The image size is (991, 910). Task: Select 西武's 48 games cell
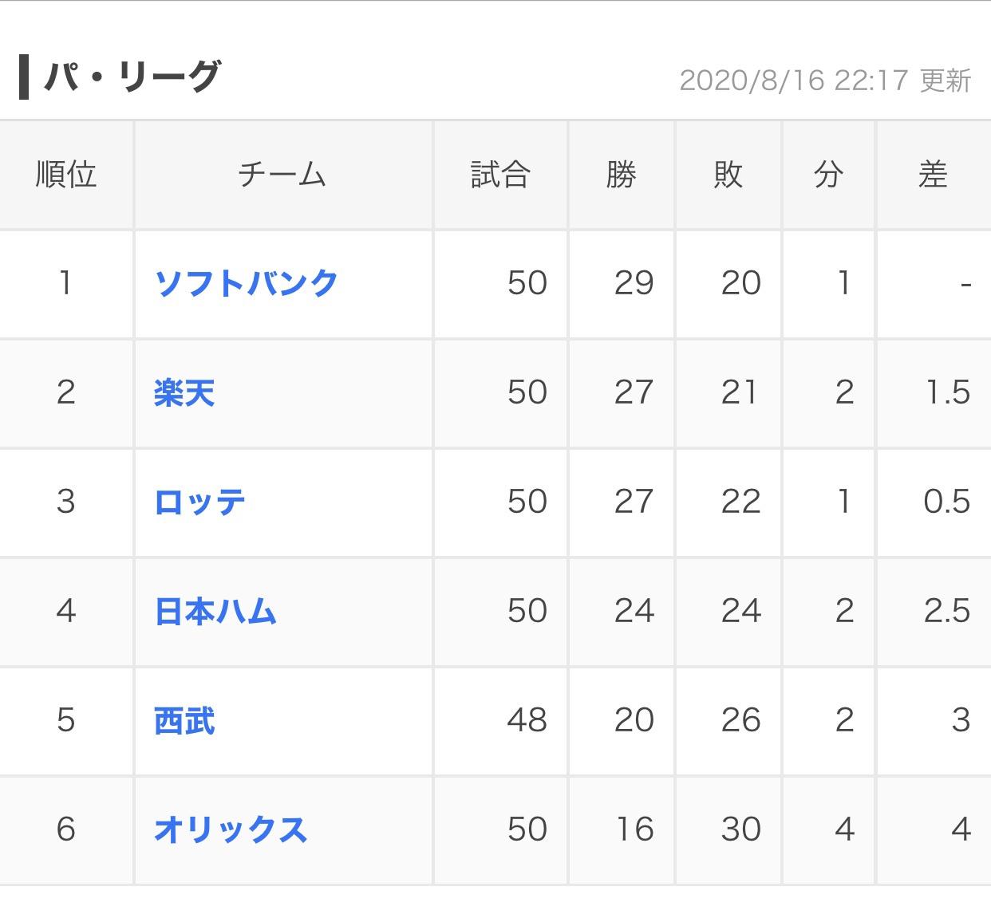[x=500, y=720]
